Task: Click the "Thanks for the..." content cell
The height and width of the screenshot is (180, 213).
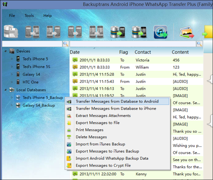Action: (x=187, y=167)
